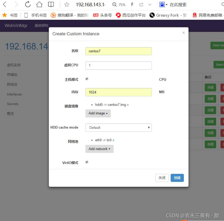Image resolution: width=224 pixels, height=221 pixels.
Task: Go back with the browser back arrow
Action: (x=5, y=5)
